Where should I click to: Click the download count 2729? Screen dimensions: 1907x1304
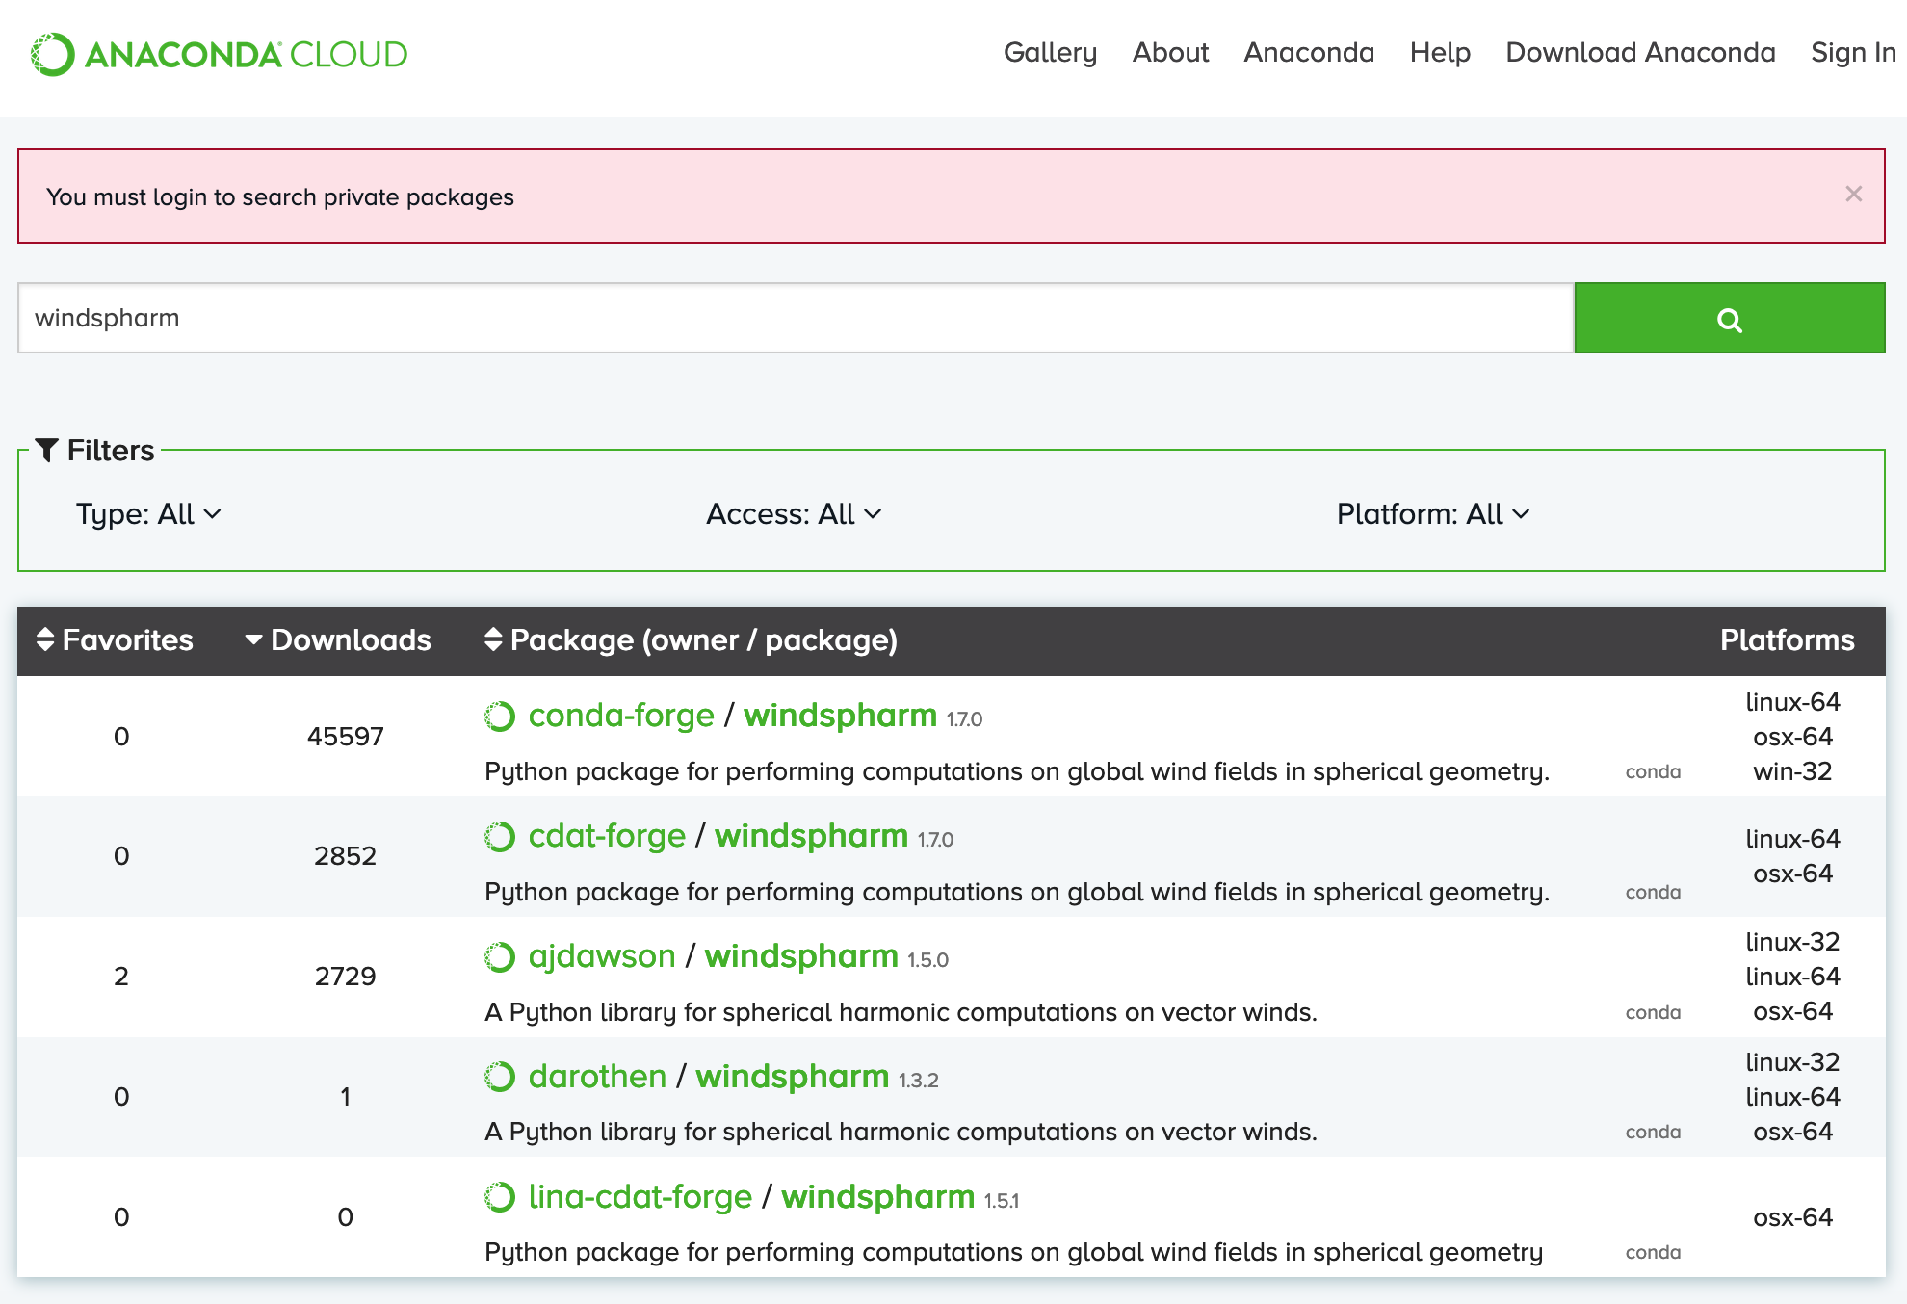click(346, 977)
